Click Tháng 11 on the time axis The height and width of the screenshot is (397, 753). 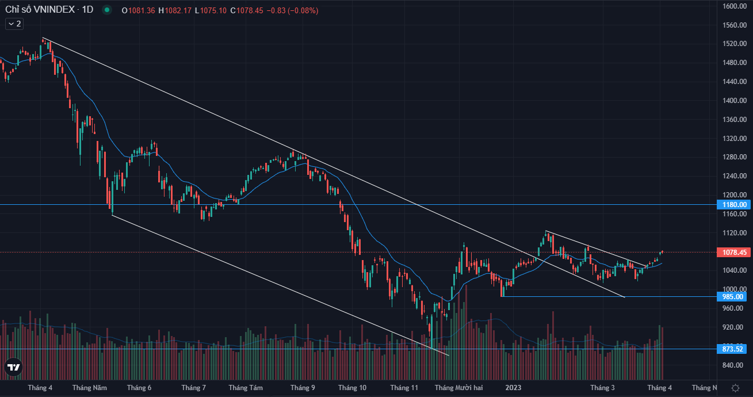coord(404,388)
